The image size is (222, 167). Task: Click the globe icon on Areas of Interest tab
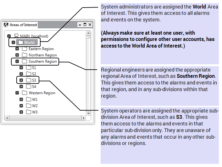tap(6, 25)
